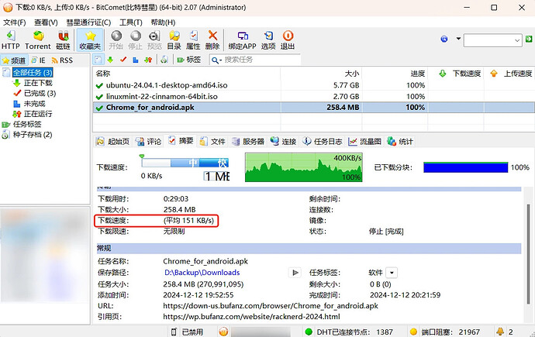
Task: Open the 任务日志 task log tab
Action: pyautogui.click(x=322, y=142)
